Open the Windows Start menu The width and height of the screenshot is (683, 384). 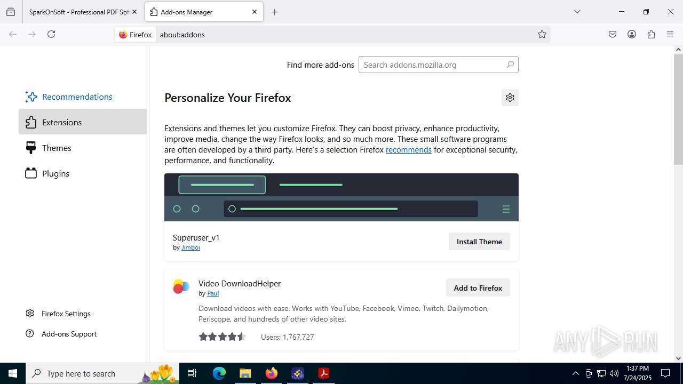(x=13, y=373)
